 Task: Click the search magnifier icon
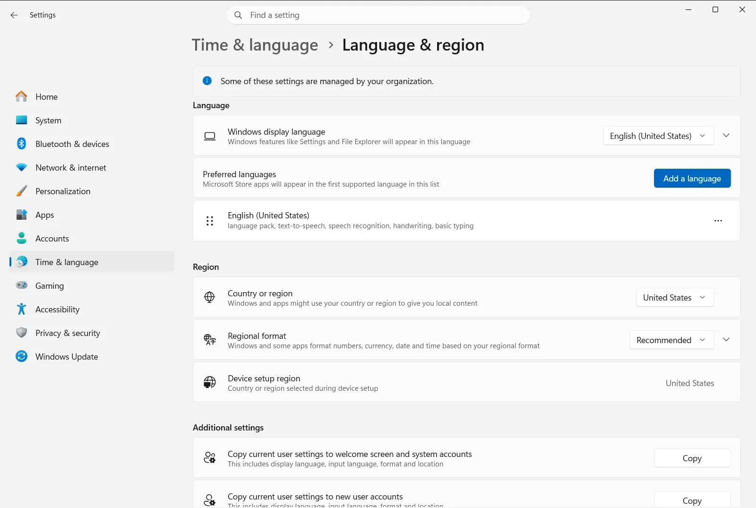pyautogui.click(x=238, y=15)
